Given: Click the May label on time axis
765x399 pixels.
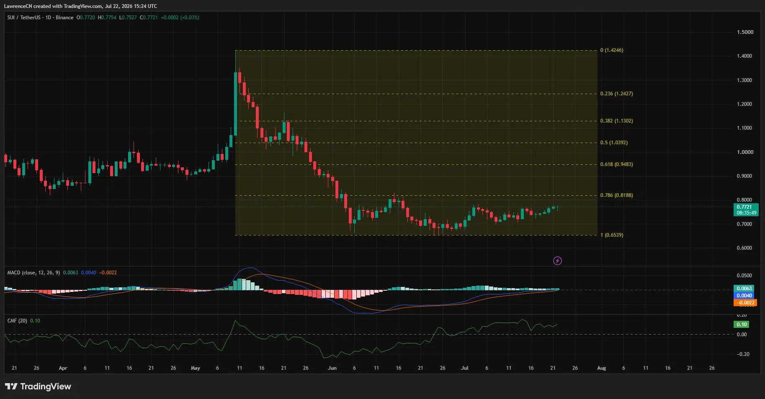Looking at the screenshot, I should [x=195, y=368].
